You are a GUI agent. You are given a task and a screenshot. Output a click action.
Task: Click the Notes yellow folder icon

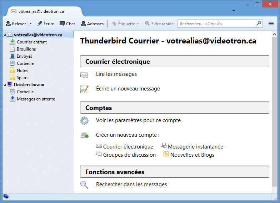click(x=12, y=71)
